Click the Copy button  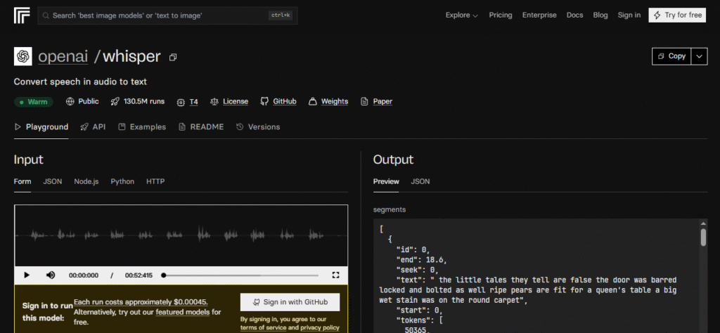(x=671, y=56)
